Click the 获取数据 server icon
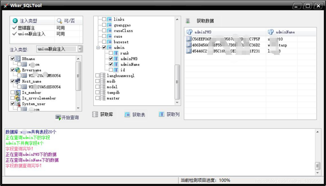Image resolution: width=326 pixels, height=186 pixels. tap(188, 21)
